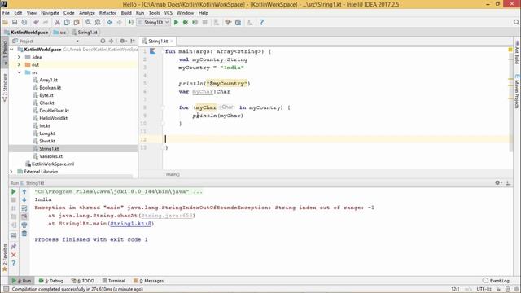Open the Terminal tool window tab

114,281
